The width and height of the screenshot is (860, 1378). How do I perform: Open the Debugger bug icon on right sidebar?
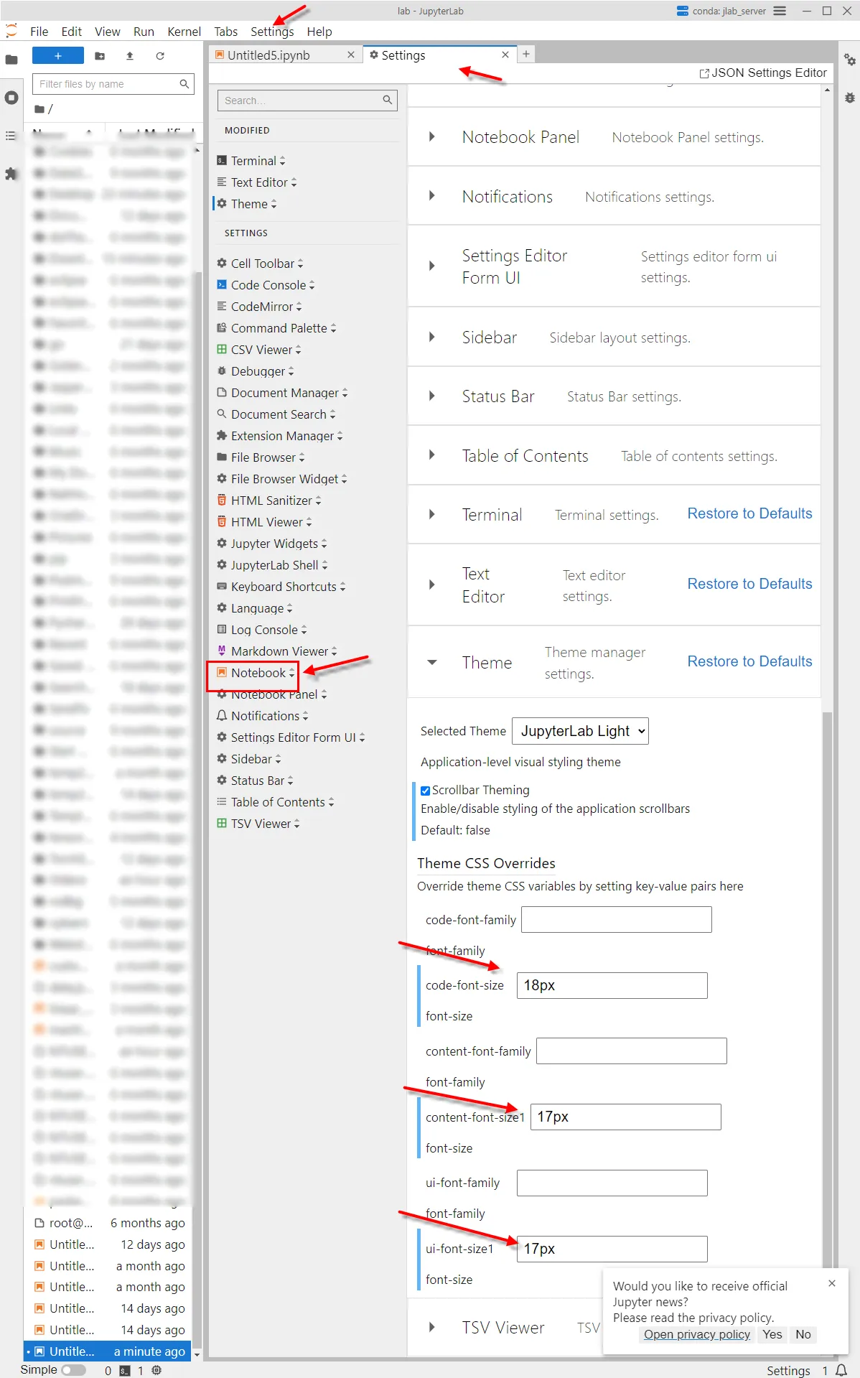click(x=850, y=98)
